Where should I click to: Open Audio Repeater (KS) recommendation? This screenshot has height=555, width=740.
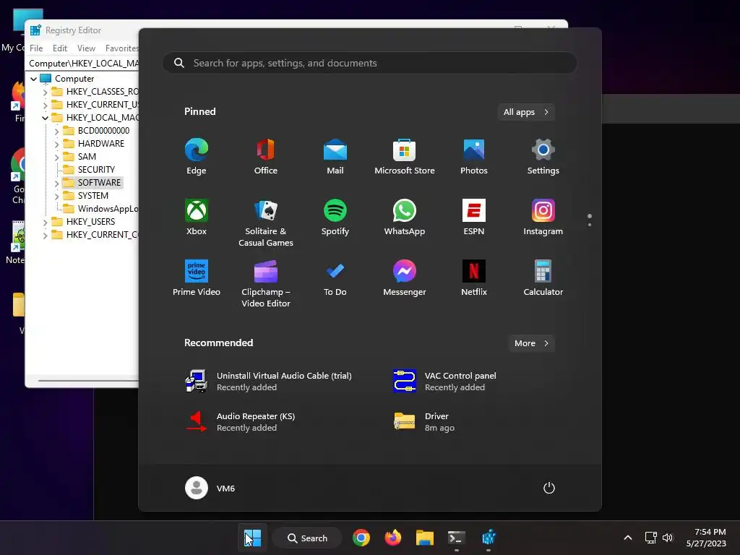pos(241,421)
